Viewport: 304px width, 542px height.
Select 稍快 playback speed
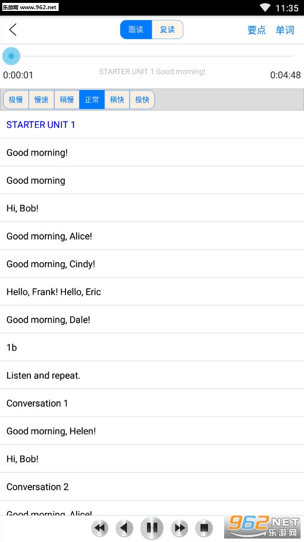pos(117,100)
